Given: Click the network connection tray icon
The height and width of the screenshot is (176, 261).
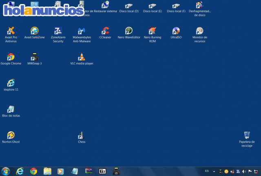Looking at the screenshot, I should click(x=256, y=172).
